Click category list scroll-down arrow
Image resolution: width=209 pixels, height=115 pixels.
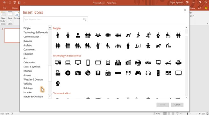(x=50, y=96)
